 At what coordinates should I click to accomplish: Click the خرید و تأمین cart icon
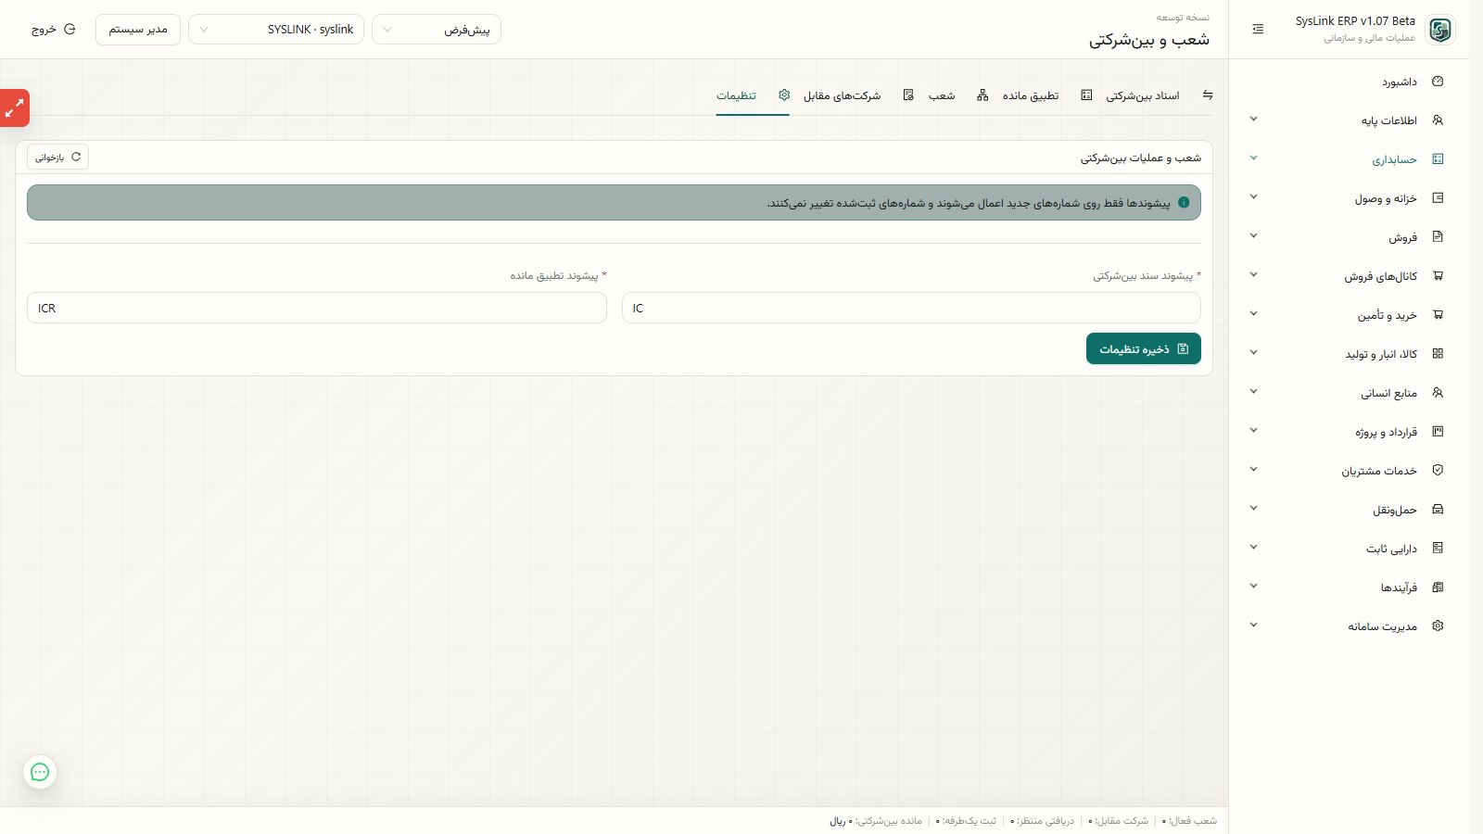[1438, 315]
